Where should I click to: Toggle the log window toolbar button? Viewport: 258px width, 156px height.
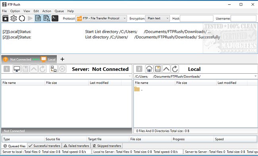pos(38,18)
